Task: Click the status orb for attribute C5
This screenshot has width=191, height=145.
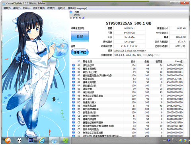Action: coord(73,129)
